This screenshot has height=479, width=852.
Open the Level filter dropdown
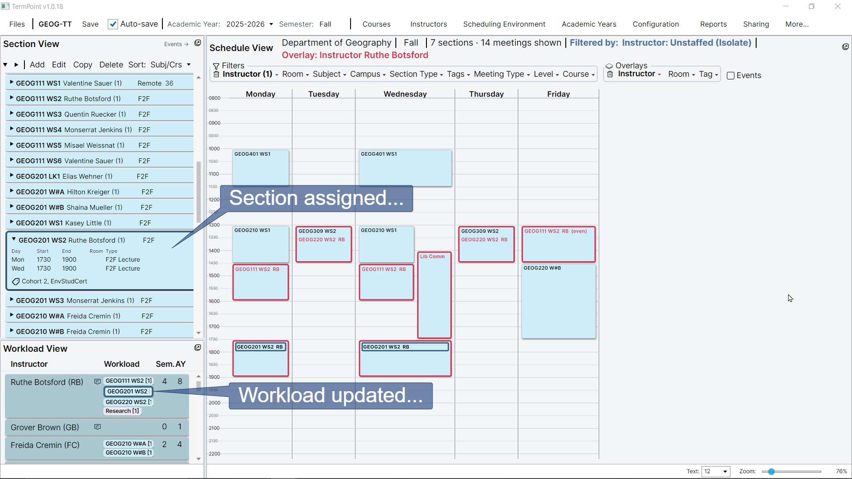point(546,75)
